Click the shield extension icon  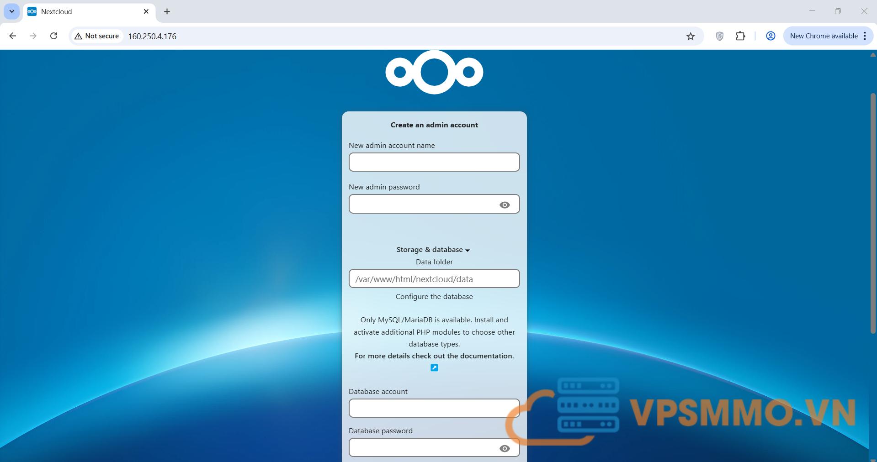[x=719, y=36]
